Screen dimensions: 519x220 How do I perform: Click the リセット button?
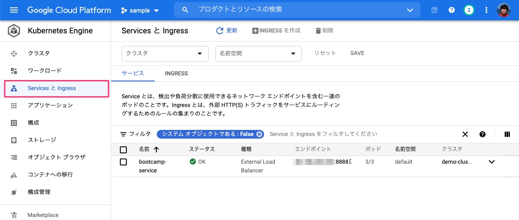pos(325,53)
